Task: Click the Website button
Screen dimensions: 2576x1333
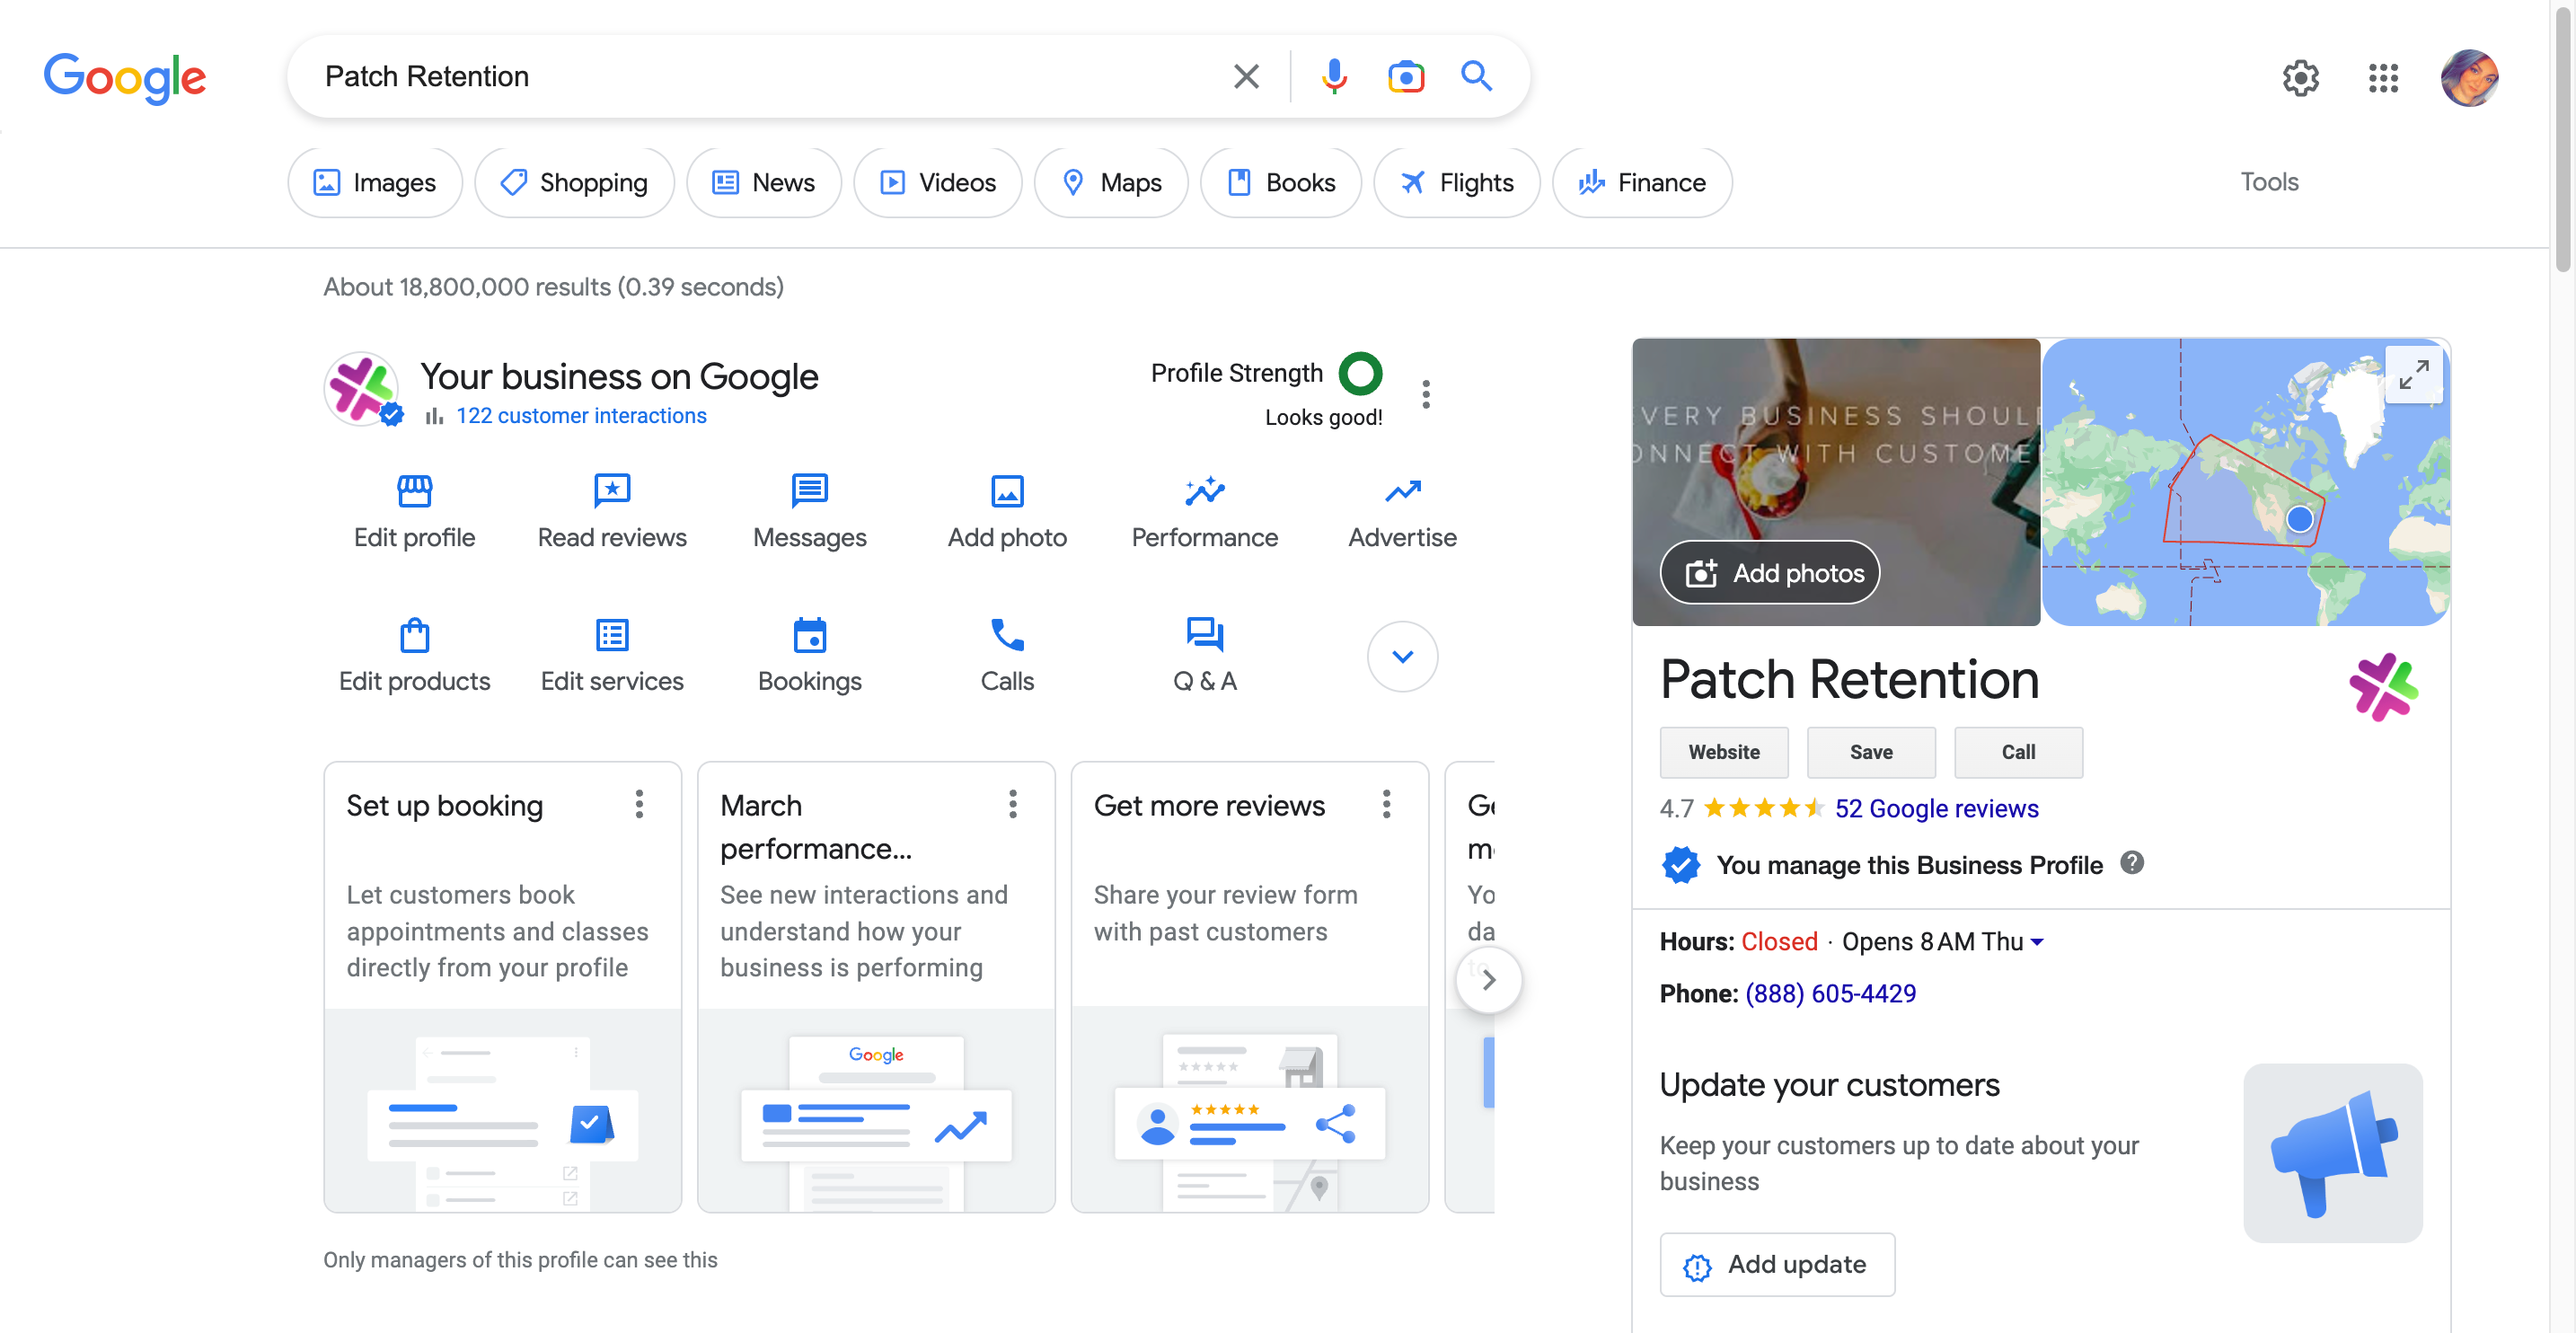Action: tap(1723, 752)
